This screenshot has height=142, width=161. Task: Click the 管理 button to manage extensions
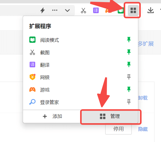(x=110, y=116)
